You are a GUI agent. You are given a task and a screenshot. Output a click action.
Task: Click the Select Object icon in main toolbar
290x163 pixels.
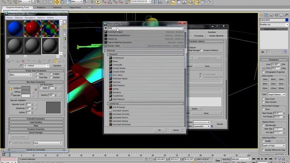34,2
